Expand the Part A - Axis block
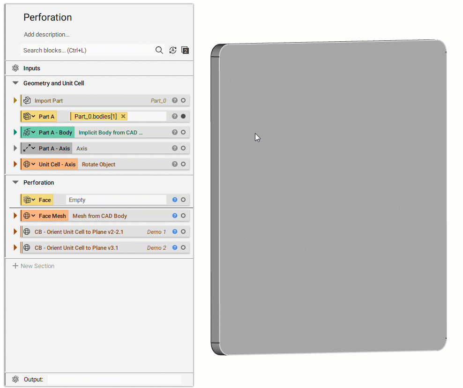 (15, 148)
